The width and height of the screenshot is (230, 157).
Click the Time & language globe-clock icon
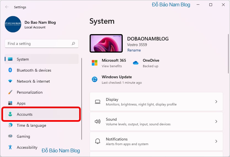tap(10, 125)
